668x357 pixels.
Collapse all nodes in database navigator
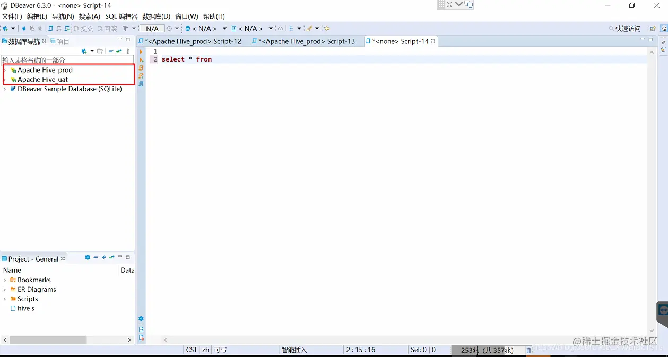[x=111, y=51]
